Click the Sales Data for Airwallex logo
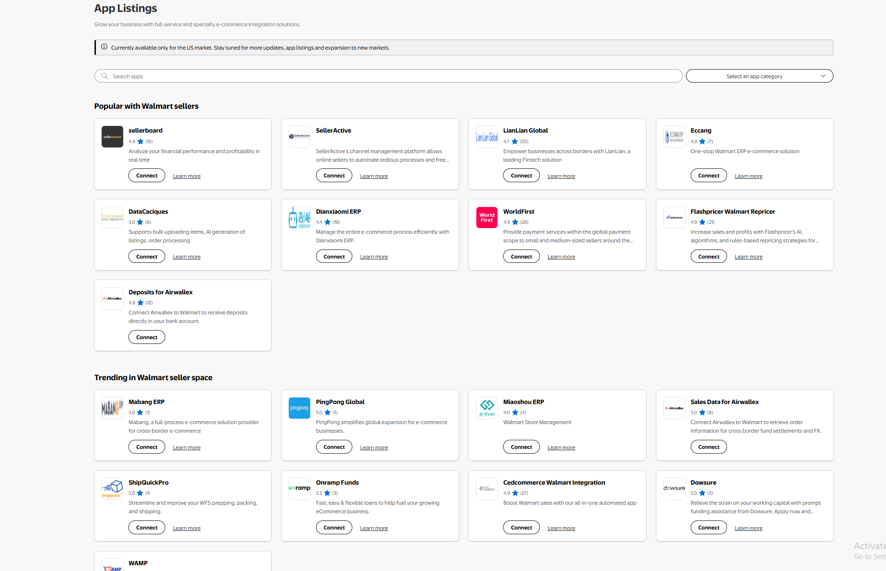The height and width of the screenshot is (571, 886). pyautogui.click(x=674, y=408)
